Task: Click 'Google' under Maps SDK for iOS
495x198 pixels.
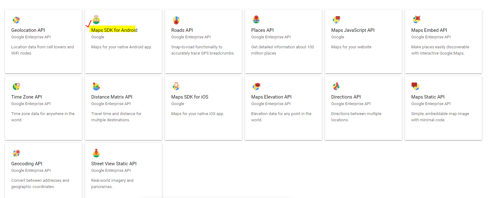Action: 178,104
